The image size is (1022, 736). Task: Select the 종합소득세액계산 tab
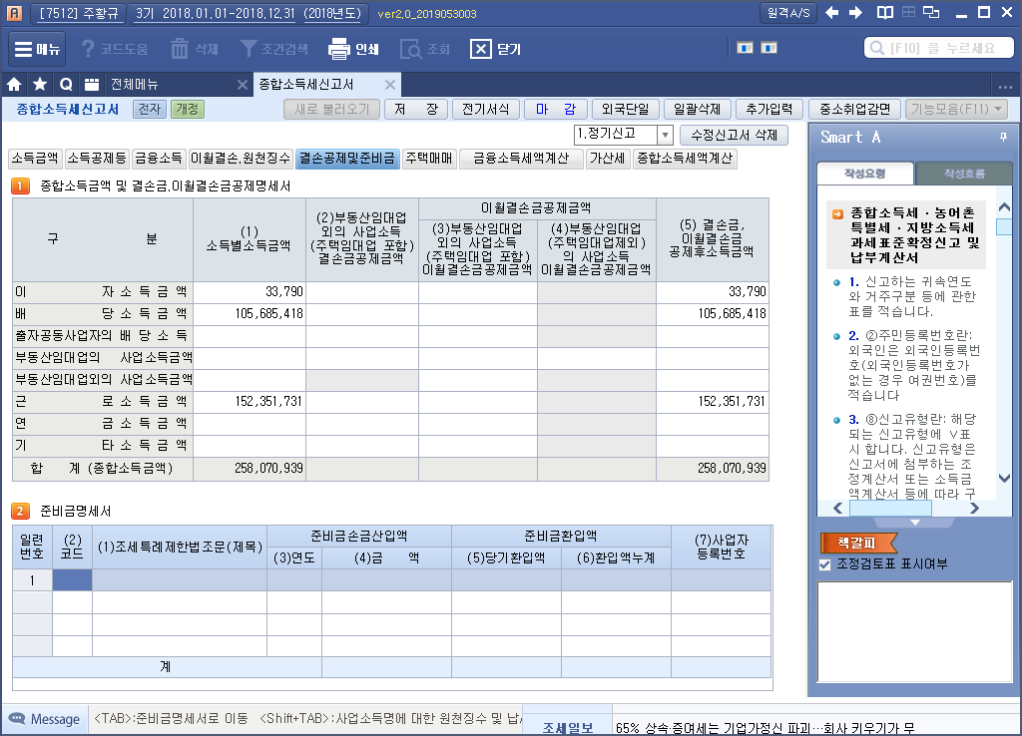pos(685,158)
